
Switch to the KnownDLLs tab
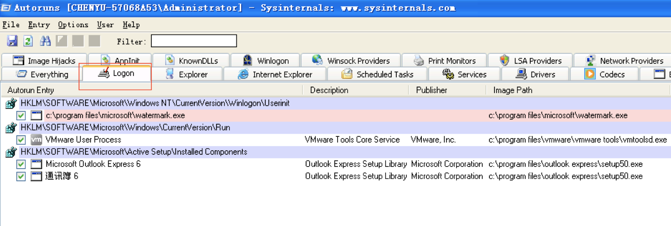(191, 61)
